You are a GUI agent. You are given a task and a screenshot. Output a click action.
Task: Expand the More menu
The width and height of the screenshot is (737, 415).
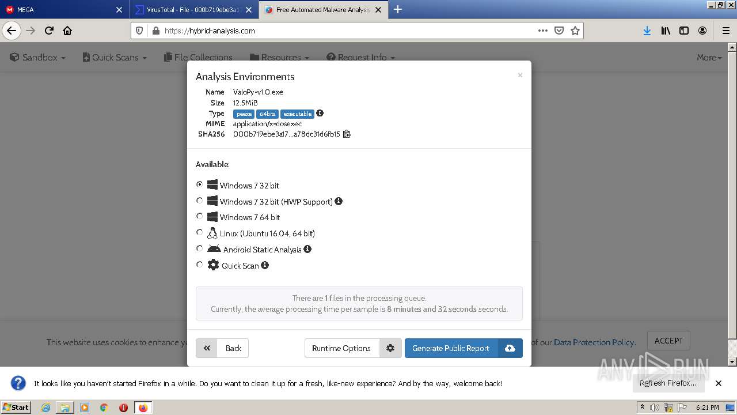pos(709,57)
